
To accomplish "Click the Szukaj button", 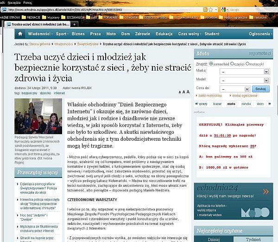I will coord(260,89).
